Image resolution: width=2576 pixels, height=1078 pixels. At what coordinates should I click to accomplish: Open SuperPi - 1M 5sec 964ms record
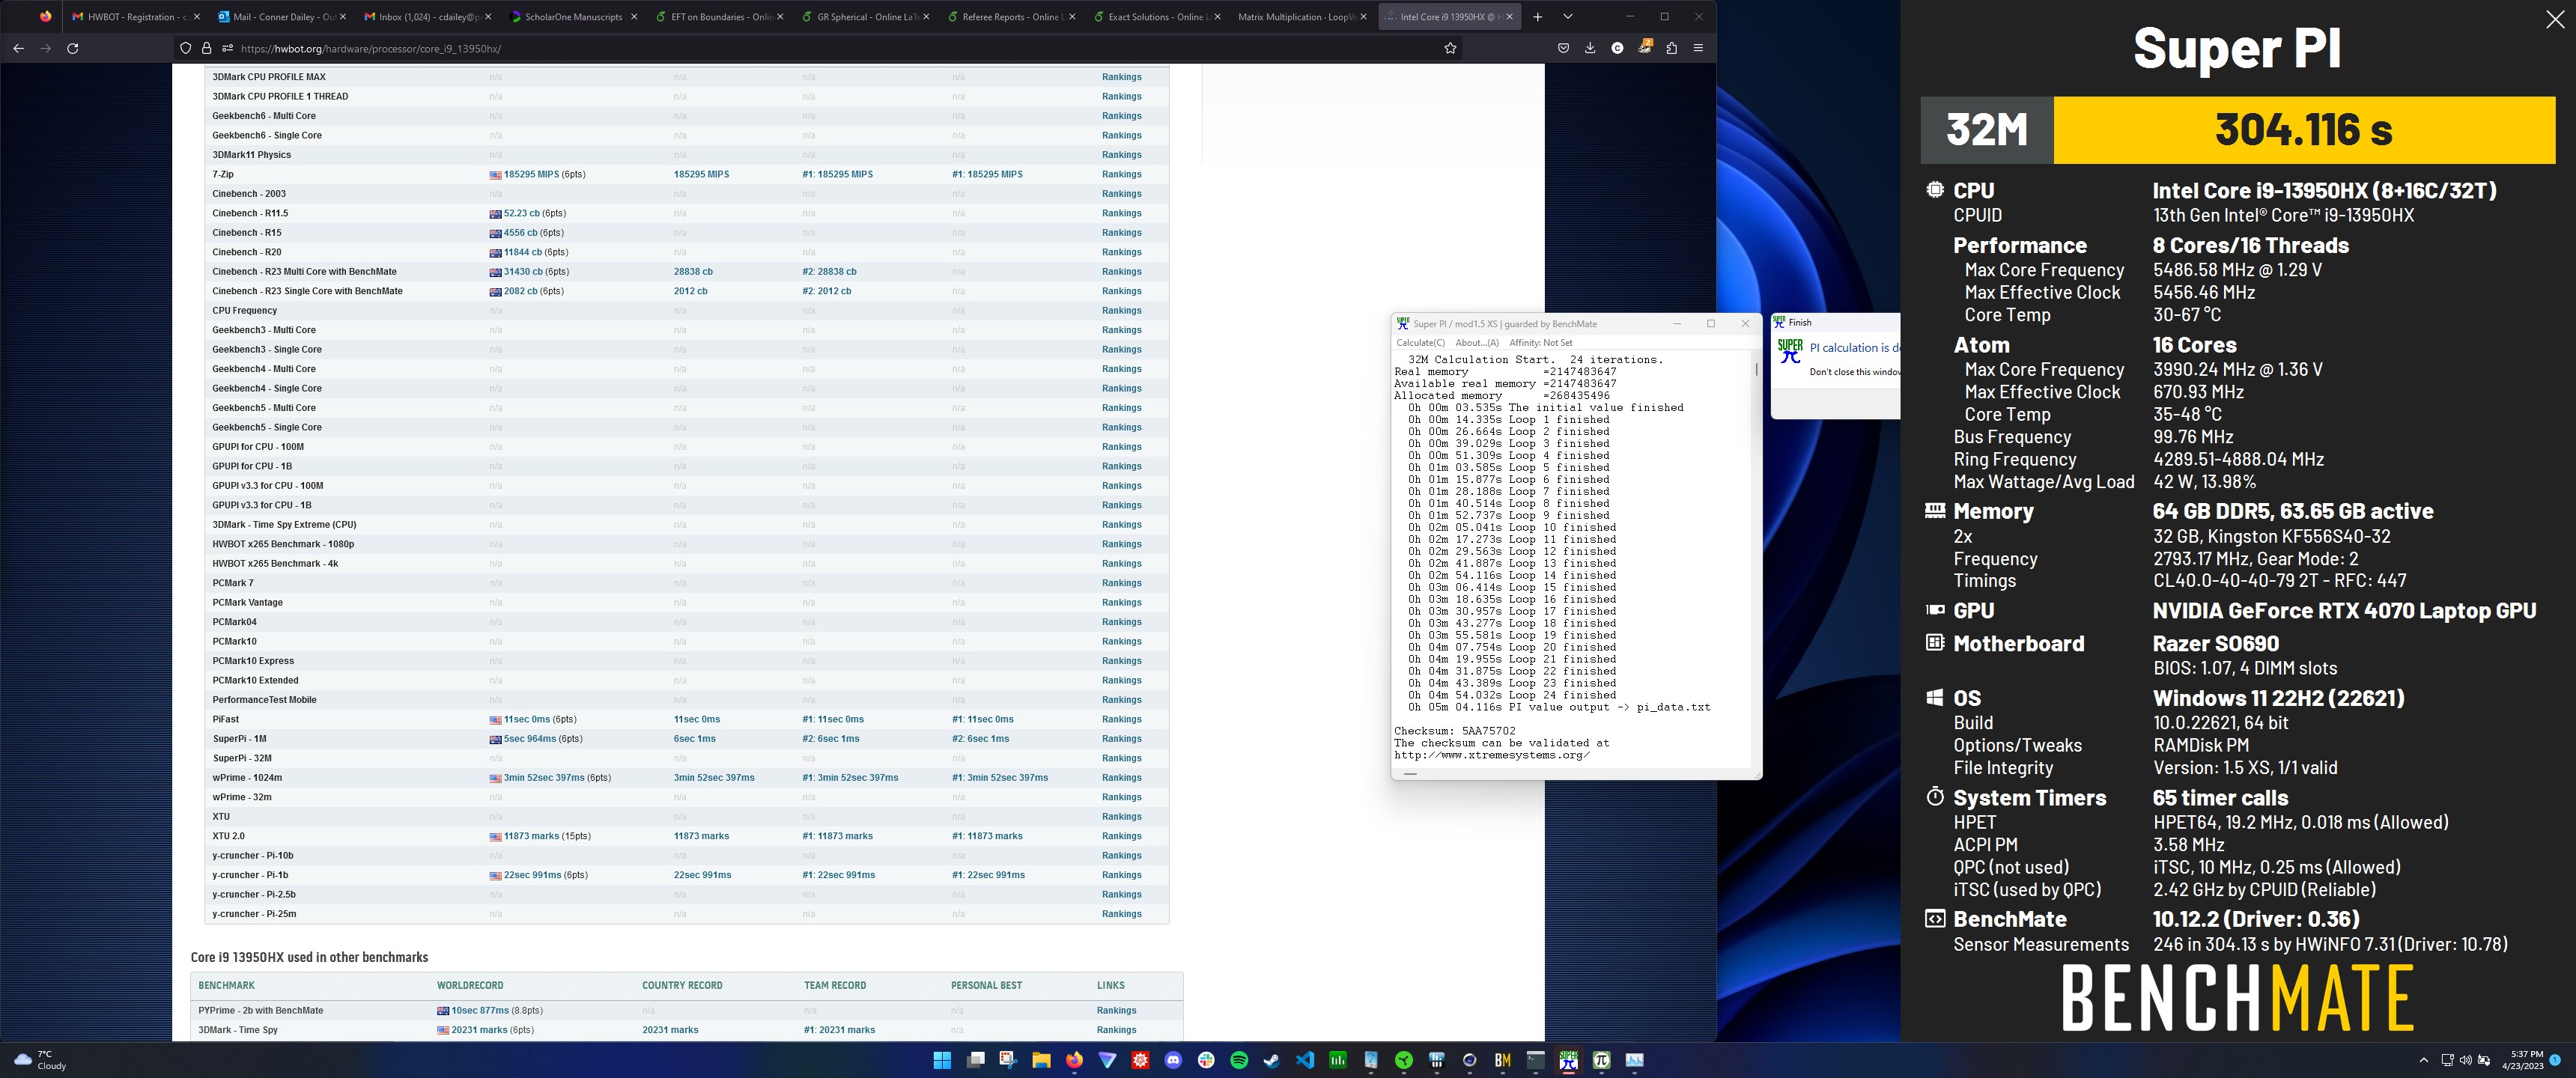click(x=529, y=739)
